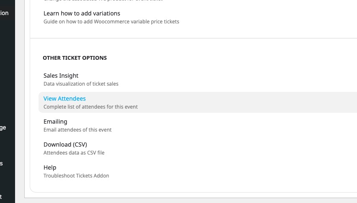Click Email attendees of this event text
The width and height of the screenshot is (357, 203).
(77, 130)
